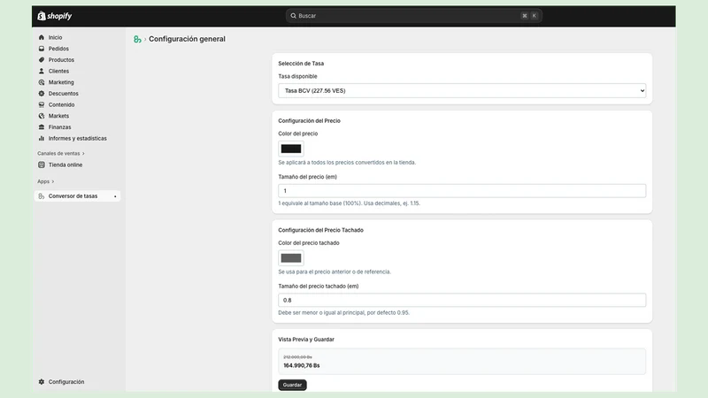Screen dimensions: 708x398
Task: Click the search magnifier icon
Action: 294,16
